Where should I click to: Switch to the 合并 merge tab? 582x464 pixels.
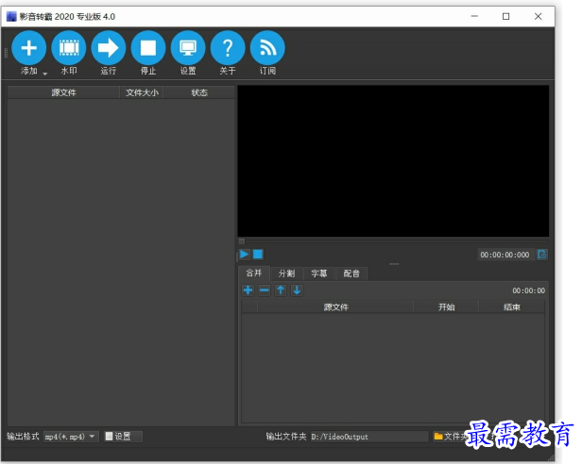pyautogui.click(x=254, y=273)
